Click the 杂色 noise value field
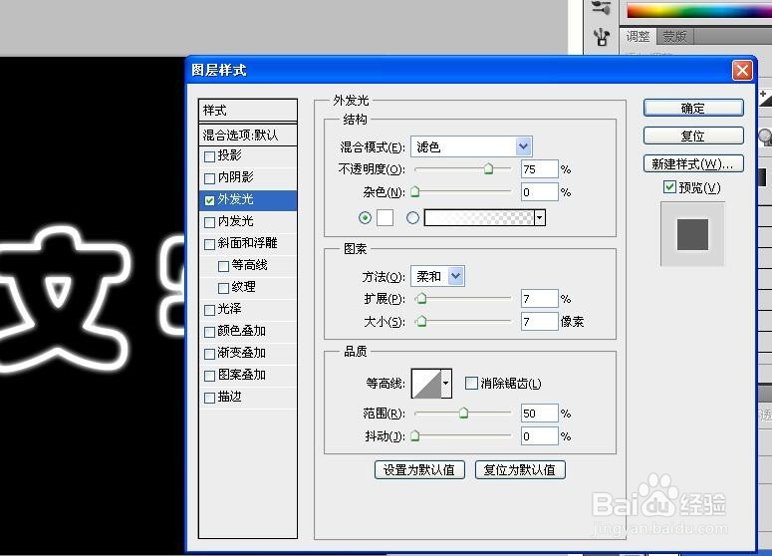This screenshot has width=772, height=556. click(540, 192)
